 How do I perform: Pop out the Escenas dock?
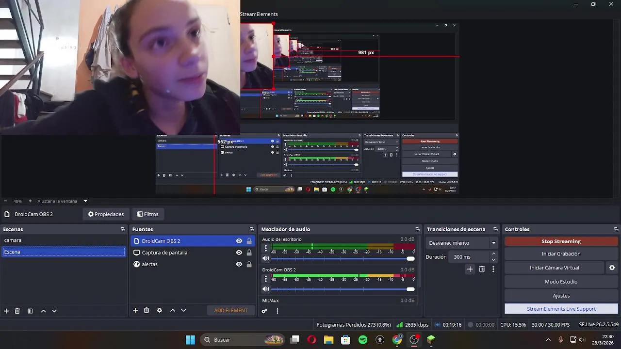click(x=123, y=229)
